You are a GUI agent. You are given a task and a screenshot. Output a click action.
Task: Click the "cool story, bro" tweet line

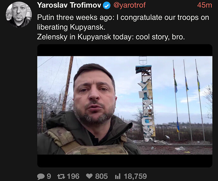(x=111, y=37)
